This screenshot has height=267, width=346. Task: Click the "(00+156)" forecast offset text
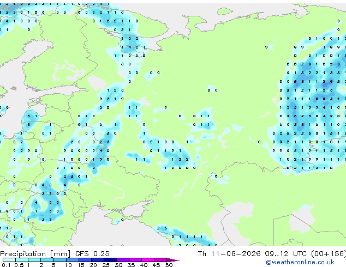tap(329, 254)
